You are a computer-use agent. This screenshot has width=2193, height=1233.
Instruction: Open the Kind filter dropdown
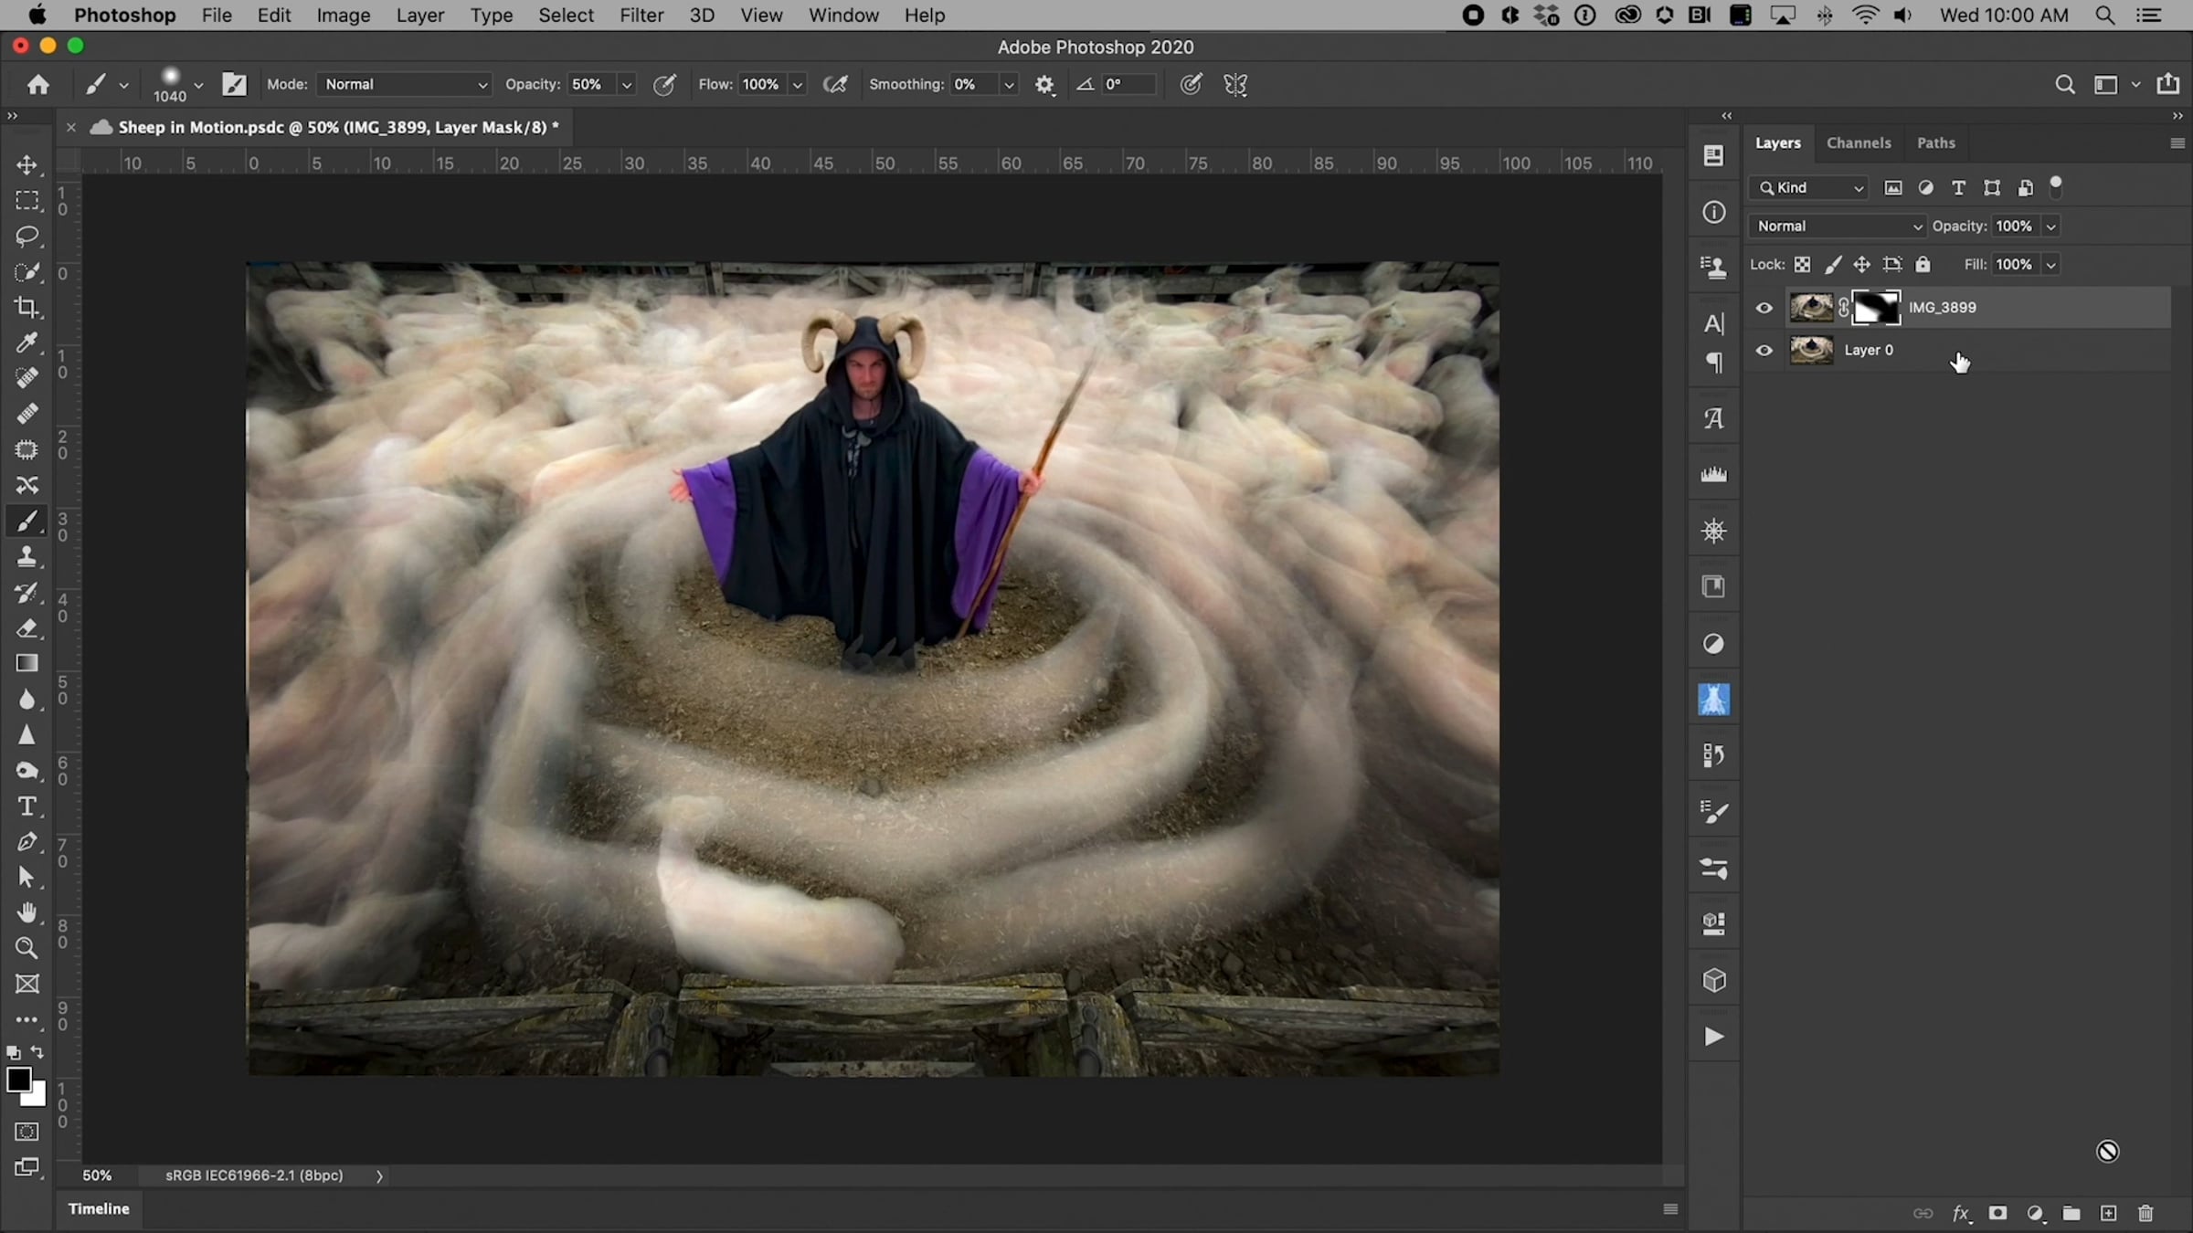pyautogui.click(x=1809, y=187)
